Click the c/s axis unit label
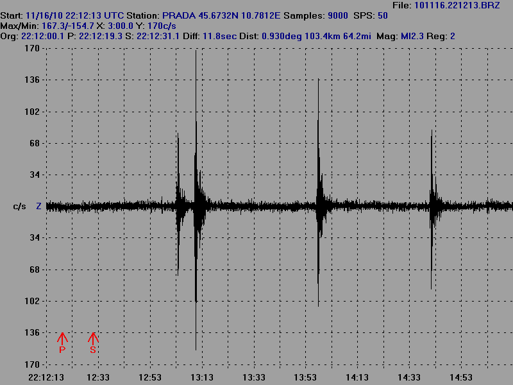 coord(19,206)
